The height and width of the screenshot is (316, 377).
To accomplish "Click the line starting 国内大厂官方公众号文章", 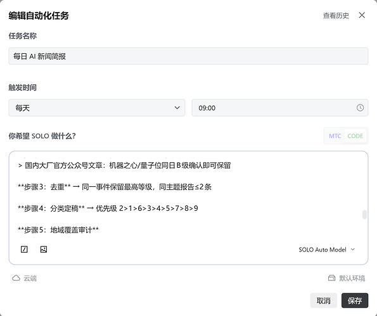I will 124,165.
